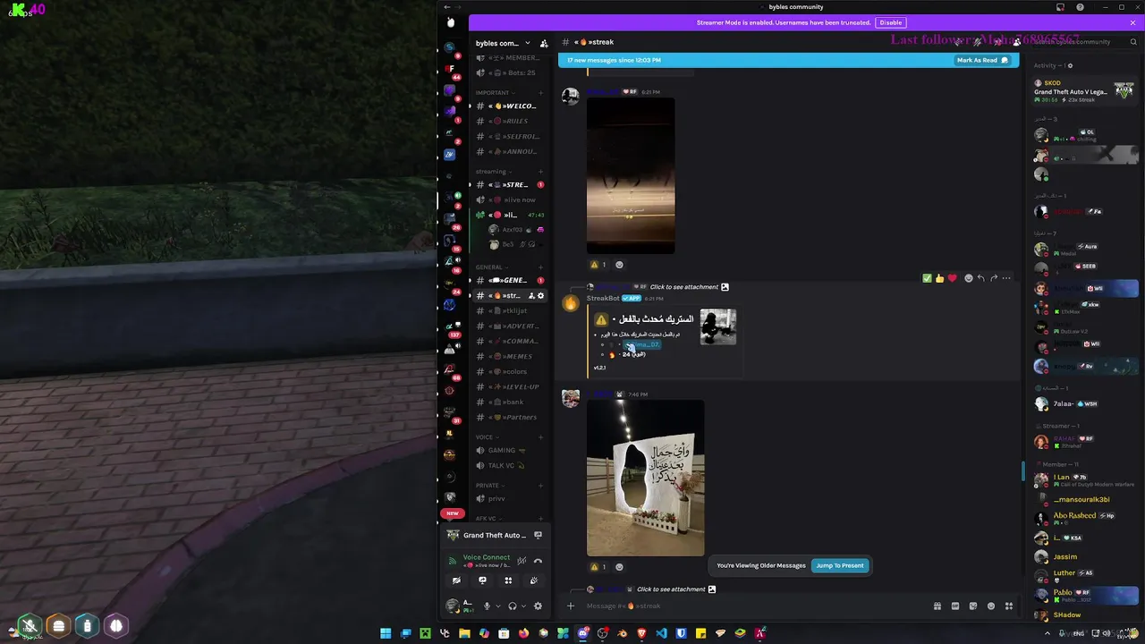Image resolution: width=1145 pixels, height=644 pixels.
Task: Add a channel to the PRIVATE category
Action: pos(541,486)
